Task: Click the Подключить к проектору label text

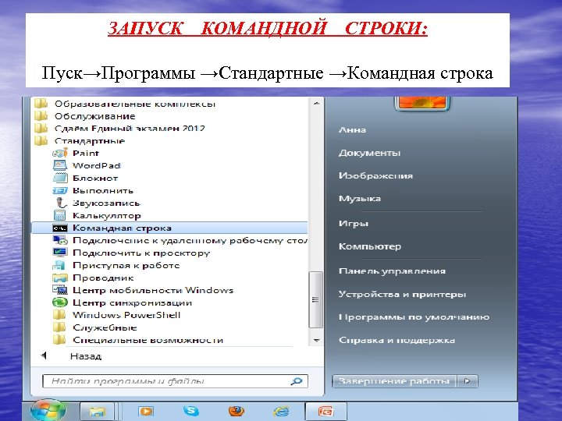Action: point(141,253)
